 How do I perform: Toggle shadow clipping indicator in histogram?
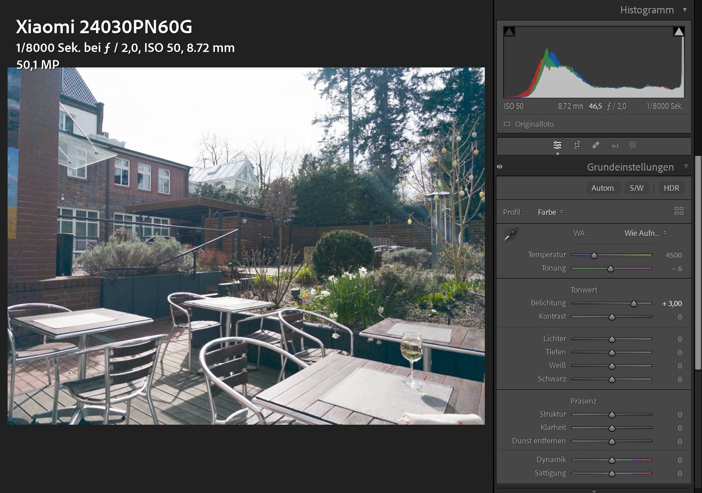(509, 31)
